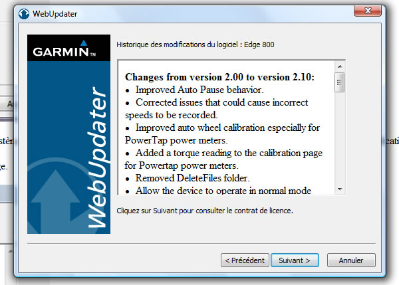
Task: Click the text "Added a torque reading to the calibration page"
Action: tap(229, 153)
